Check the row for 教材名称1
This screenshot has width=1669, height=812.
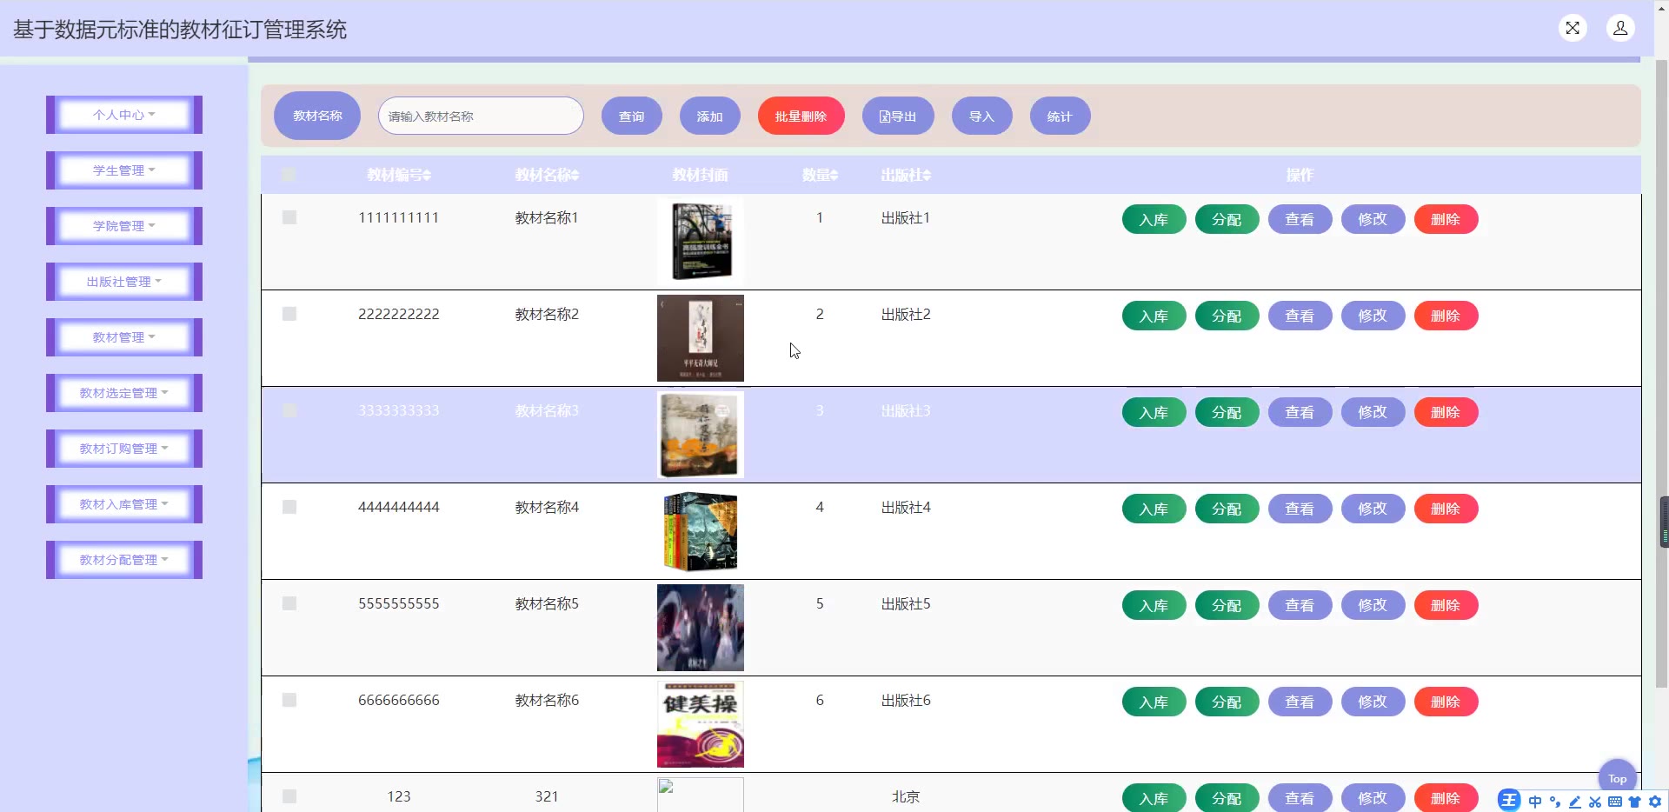(x=289, y=217)
